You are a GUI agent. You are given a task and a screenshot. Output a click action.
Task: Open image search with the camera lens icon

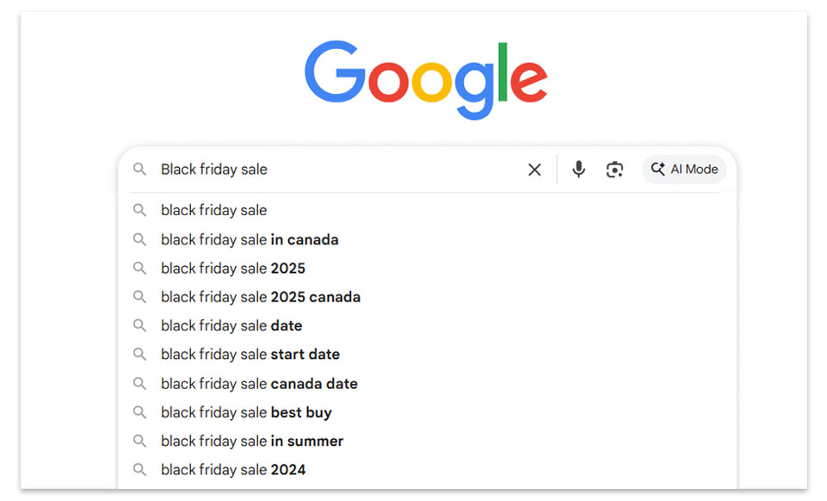click(614, 170)
